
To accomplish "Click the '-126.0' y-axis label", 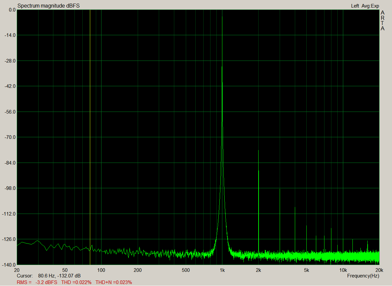I will click(9, 239).
